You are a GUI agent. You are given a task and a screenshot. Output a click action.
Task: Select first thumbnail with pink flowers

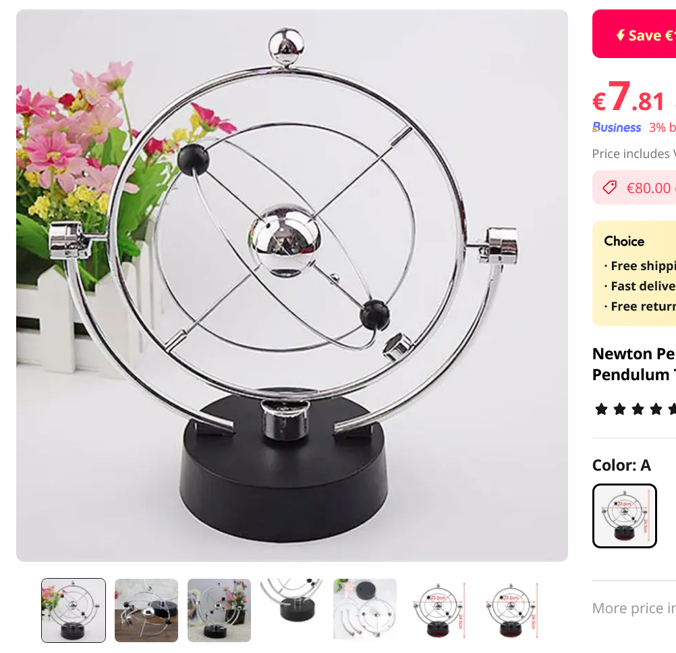pyautogui.click(x=74, y=610)
